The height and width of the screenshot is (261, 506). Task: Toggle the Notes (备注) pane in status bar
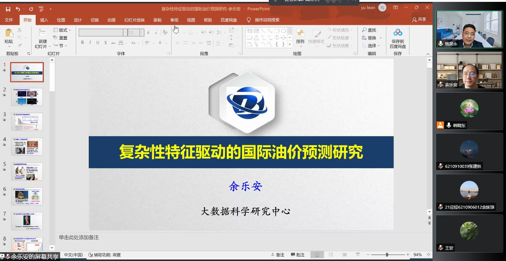(x=277, y=255)
